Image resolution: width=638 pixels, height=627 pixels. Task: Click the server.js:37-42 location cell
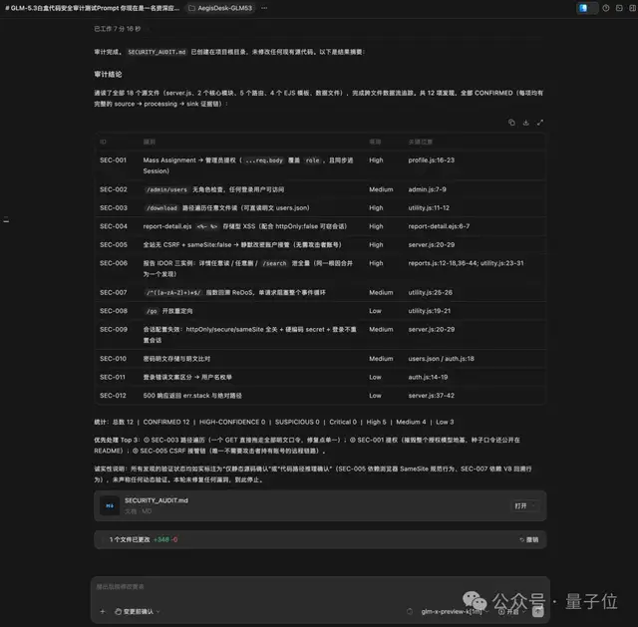432,396
